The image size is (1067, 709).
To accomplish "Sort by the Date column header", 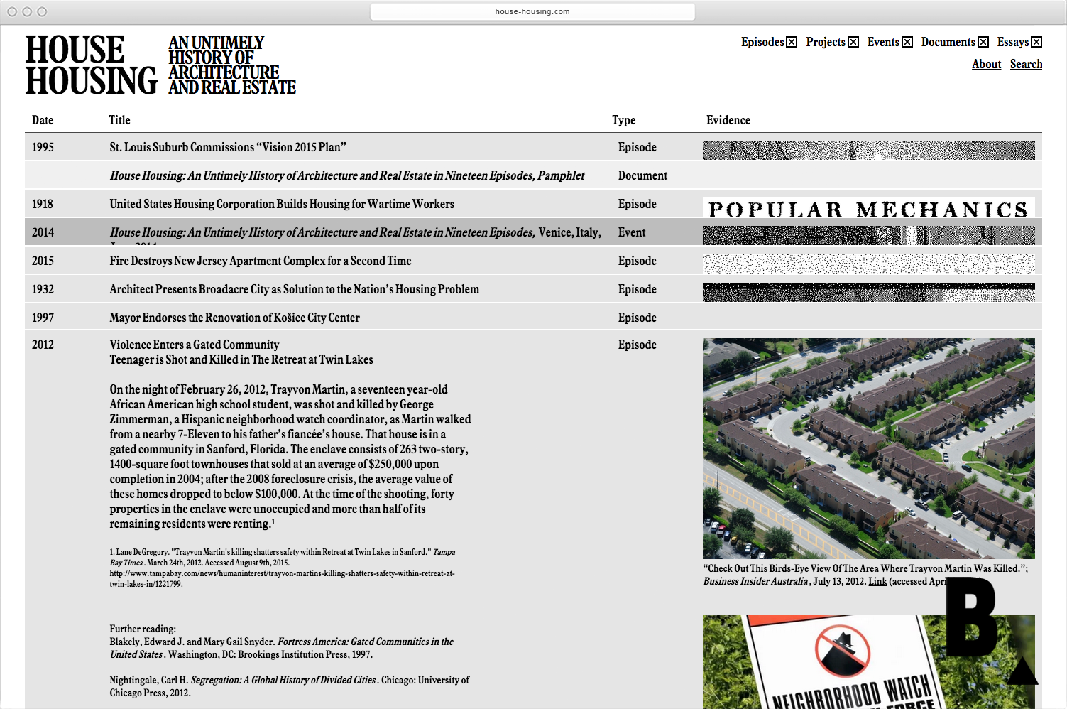I will point(43,120).
